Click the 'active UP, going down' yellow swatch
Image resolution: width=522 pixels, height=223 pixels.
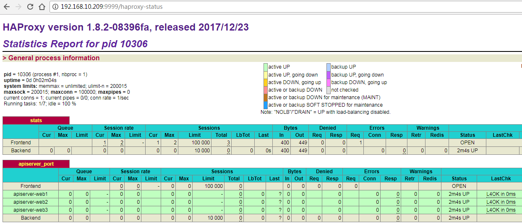tap(266, 75)
